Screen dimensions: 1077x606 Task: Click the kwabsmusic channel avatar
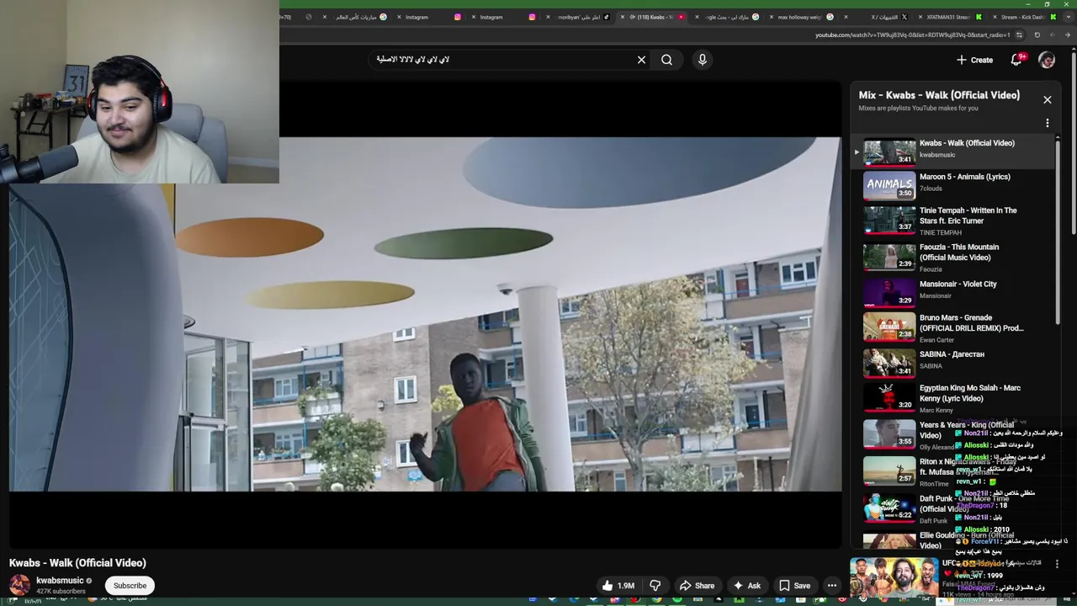19,585
